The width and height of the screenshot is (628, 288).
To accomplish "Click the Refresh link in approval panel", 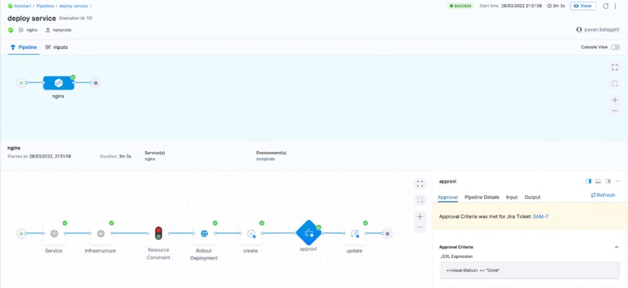I will click(x=603, y=195).
